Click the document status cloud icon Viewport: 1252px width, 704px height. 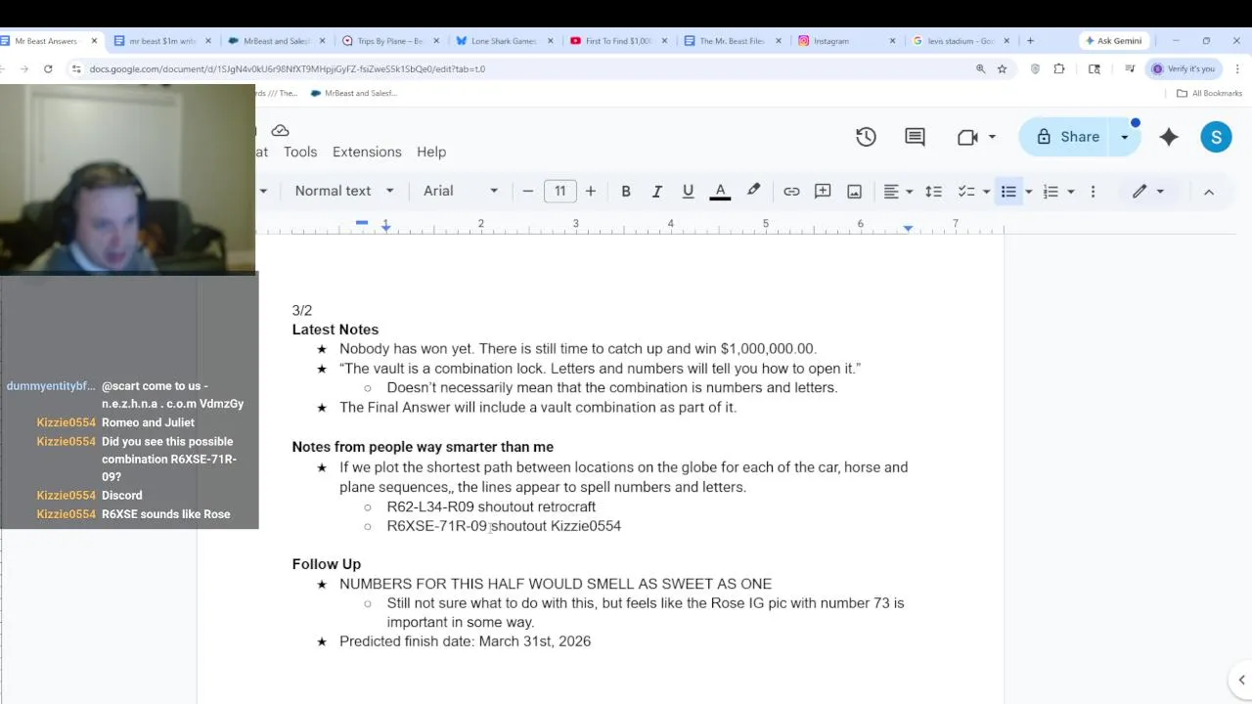[280, 130]
